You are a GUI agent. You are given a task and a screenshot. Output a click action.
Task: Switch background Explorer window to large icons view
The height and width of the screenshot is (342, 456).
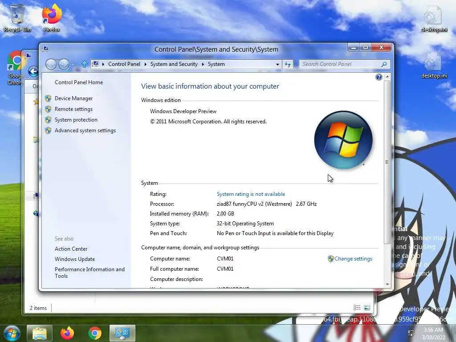pyautogui.click(x=367, y=308)
